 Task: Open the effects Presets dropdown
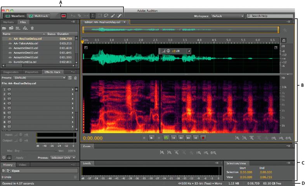(40, 77)
